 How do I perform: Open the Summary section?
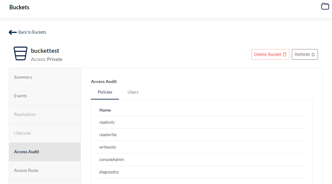click(45, 77)
